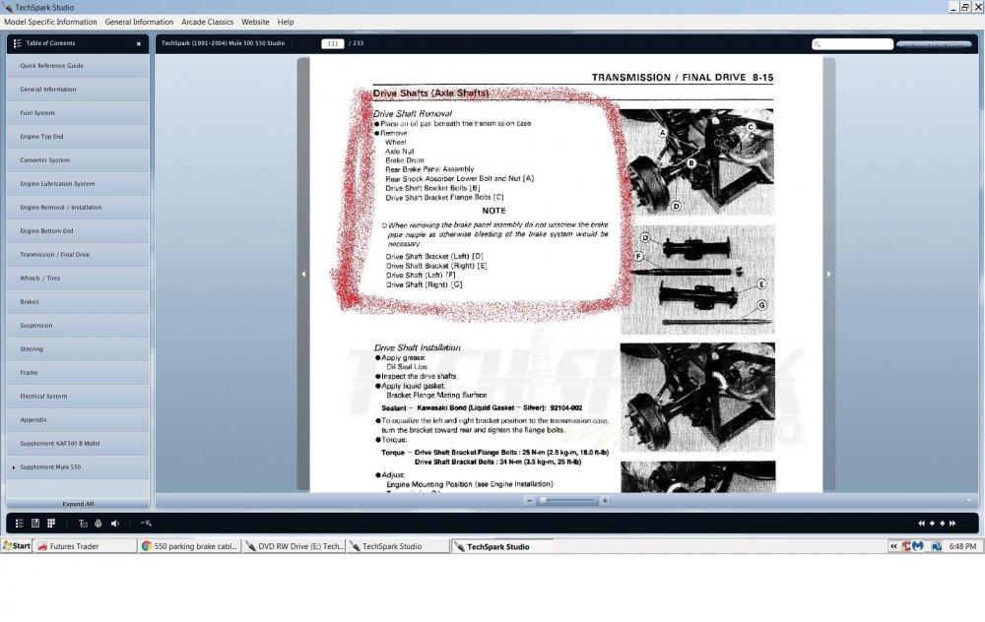Show page thumbnails grid view
985x622 pixels.
click(51, 524)
